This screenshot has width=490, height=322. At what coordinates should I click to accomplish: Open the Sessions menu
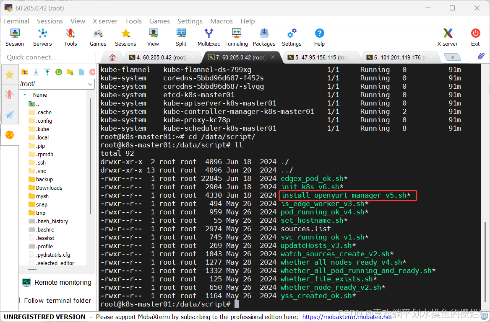click(50, 21)
